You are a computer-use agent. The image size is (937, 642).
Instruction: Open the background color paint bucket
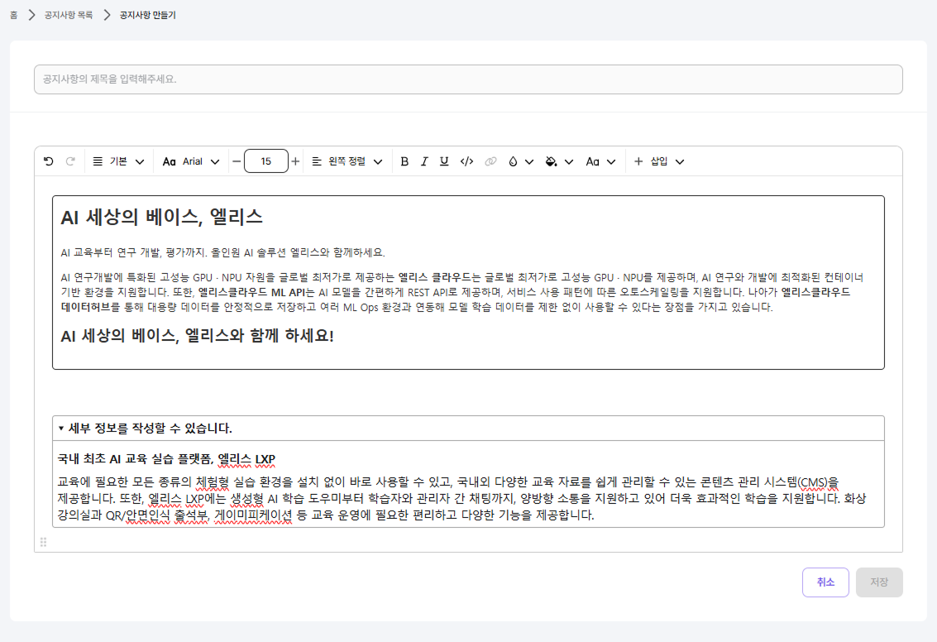[559, 161]
